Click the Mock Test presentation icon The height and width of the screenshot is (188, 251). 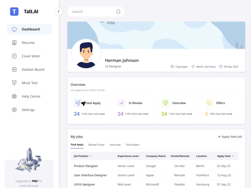click(14, 83)
